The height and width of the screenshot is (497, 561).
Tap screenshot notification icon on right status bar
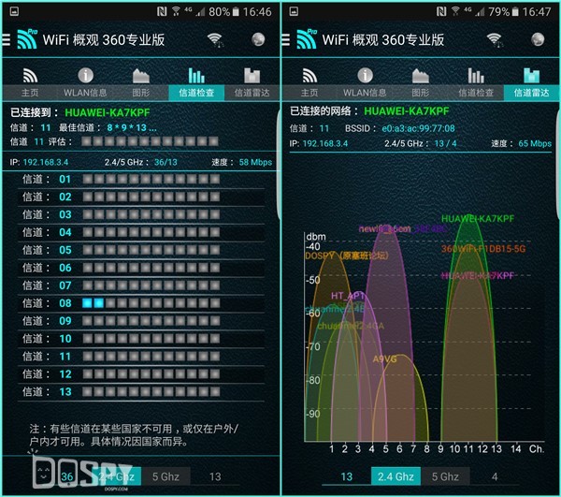pos(294,11)
